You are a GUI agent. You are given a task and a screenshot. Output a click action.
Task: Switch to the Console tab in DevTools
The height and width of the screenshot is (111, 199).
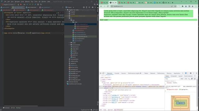(117, 73)
